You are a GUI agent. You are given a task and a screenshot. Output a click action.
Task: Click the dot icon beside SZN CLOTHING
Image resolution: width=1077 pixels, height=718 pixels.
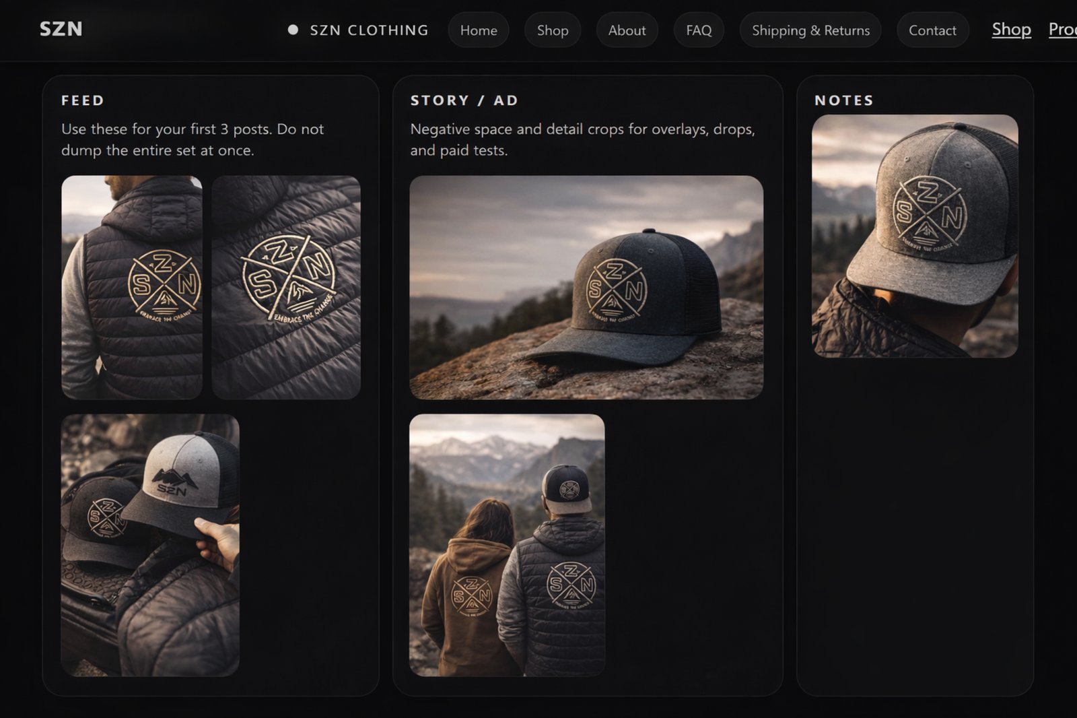coord(292,29)
